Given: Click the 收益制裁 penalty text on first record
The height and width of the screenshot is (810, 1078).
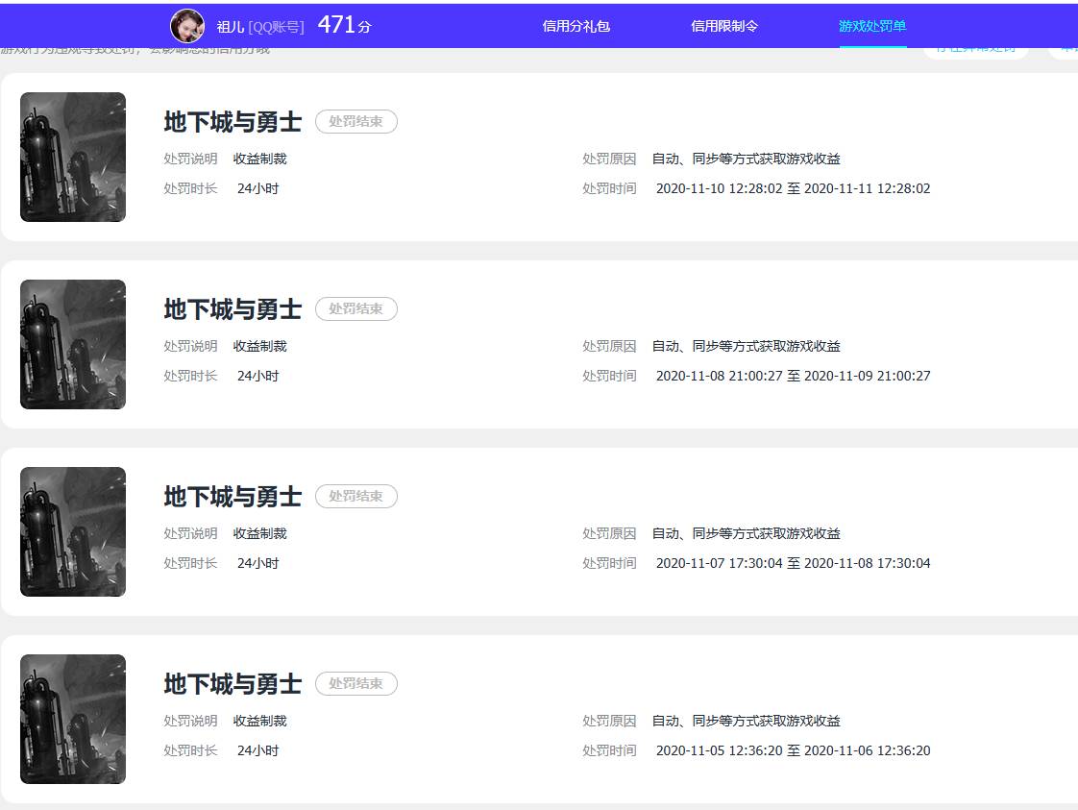Looking at the screenshot, I should 257,159.
